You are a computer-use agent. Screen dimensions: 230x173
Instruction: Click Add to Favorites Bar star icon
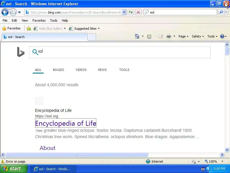tap(29, 28)
